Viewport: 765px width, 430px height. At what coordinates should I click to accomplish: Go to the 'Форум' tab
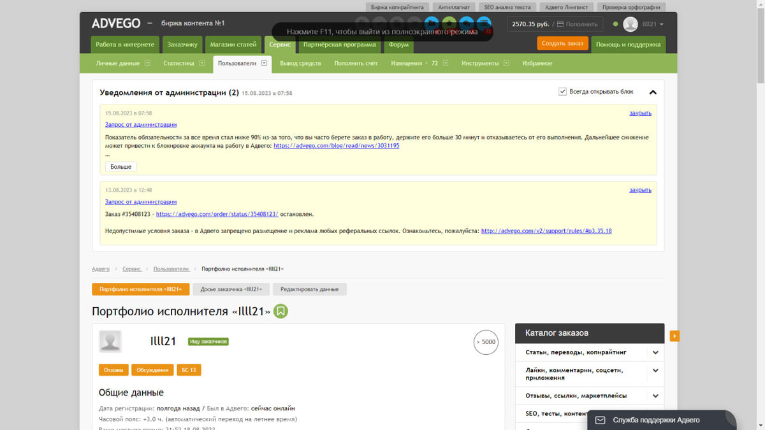(399, 45)
